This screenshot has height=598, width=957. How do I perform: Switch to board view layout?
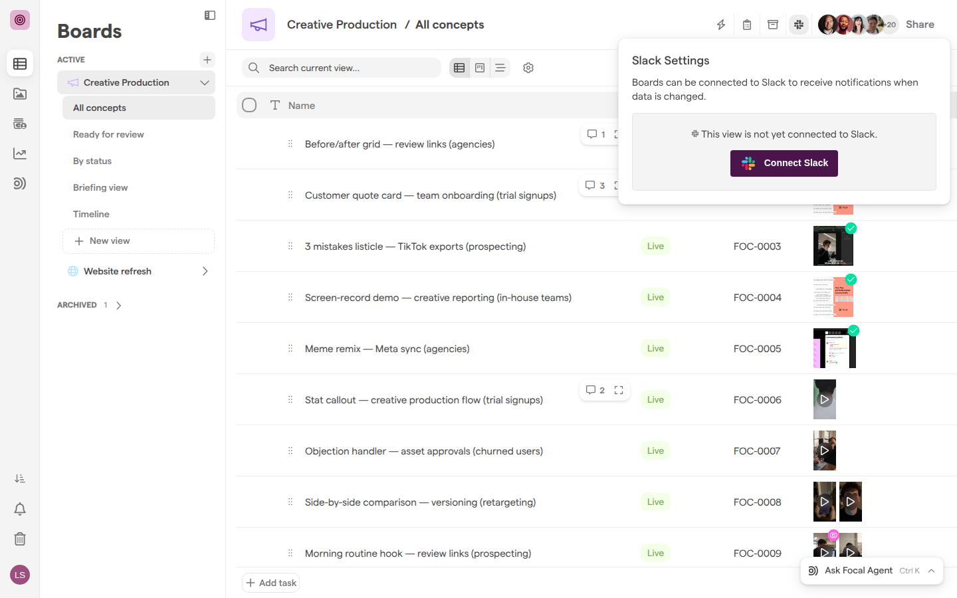tap(480, 68)
